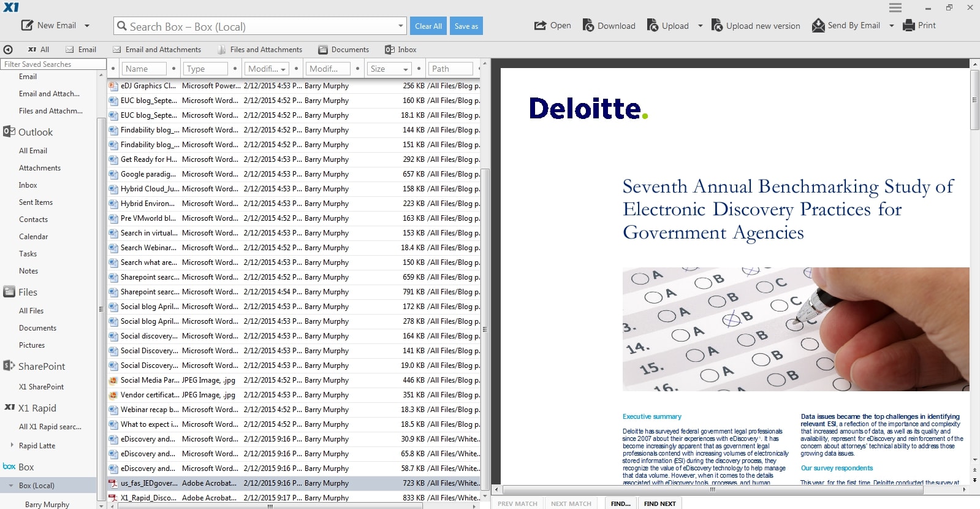Open the New Email dropdown arrow
980x509 pixels.
pyautogui.click(x=87, y=26)
